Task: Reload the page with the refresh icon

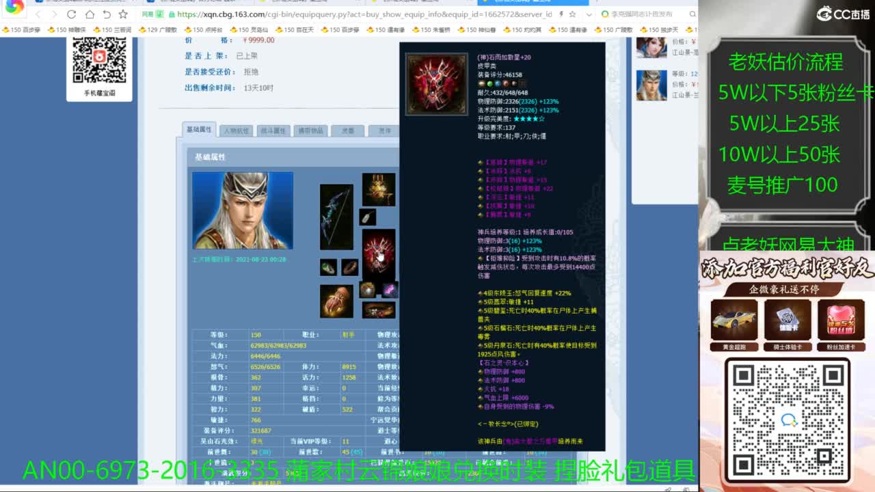Action: click(x=72, y=14)
